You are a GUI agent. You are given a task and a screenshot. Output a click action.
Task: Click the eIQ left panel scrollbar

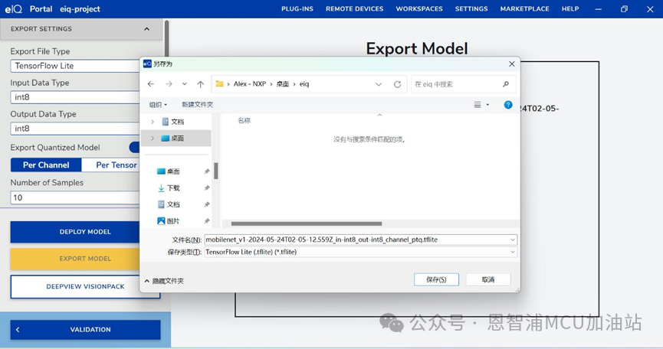click(x=166, y=38)
